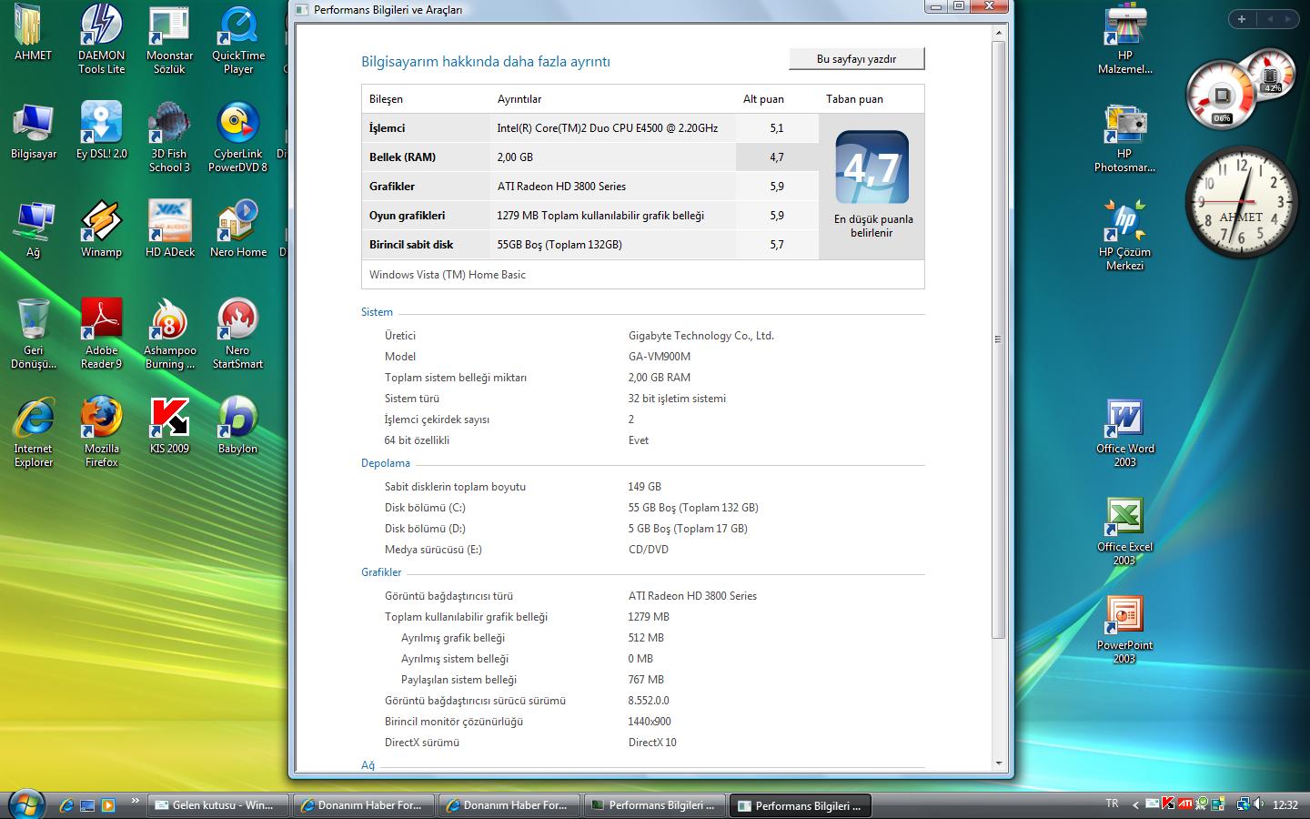
Task: Click the sidebar add gadget plus button
Action: coord(1242,19)
